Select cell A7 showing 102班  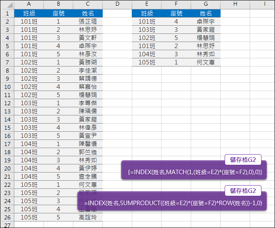(x=29, y=62)
